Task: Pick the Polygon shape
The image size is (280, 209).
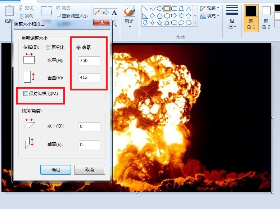Action: click(x=181, y=9)
